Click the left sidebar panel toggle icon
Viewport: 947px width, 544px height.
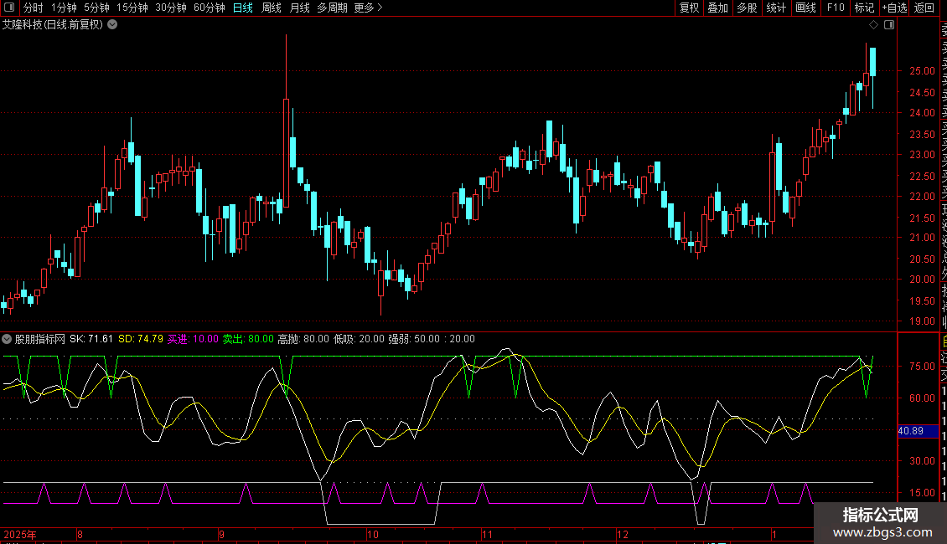(x=9, y=8)
